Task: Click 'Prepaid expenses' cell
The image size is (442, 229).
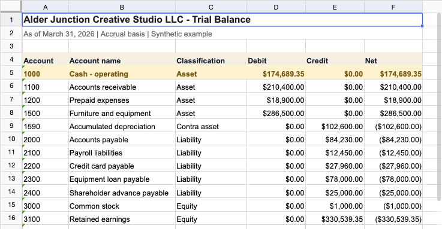Action: pos(122,99)
